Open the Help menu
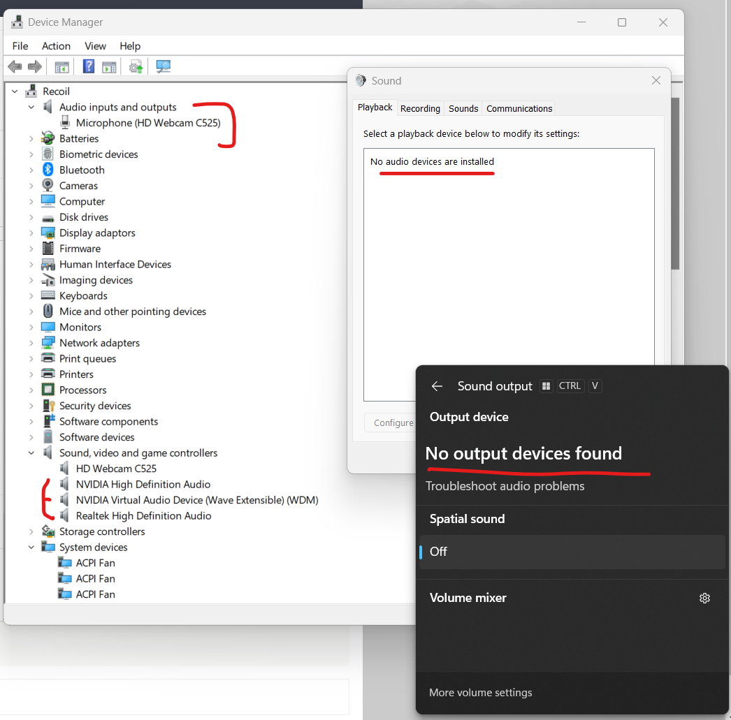 click(129, 46)
